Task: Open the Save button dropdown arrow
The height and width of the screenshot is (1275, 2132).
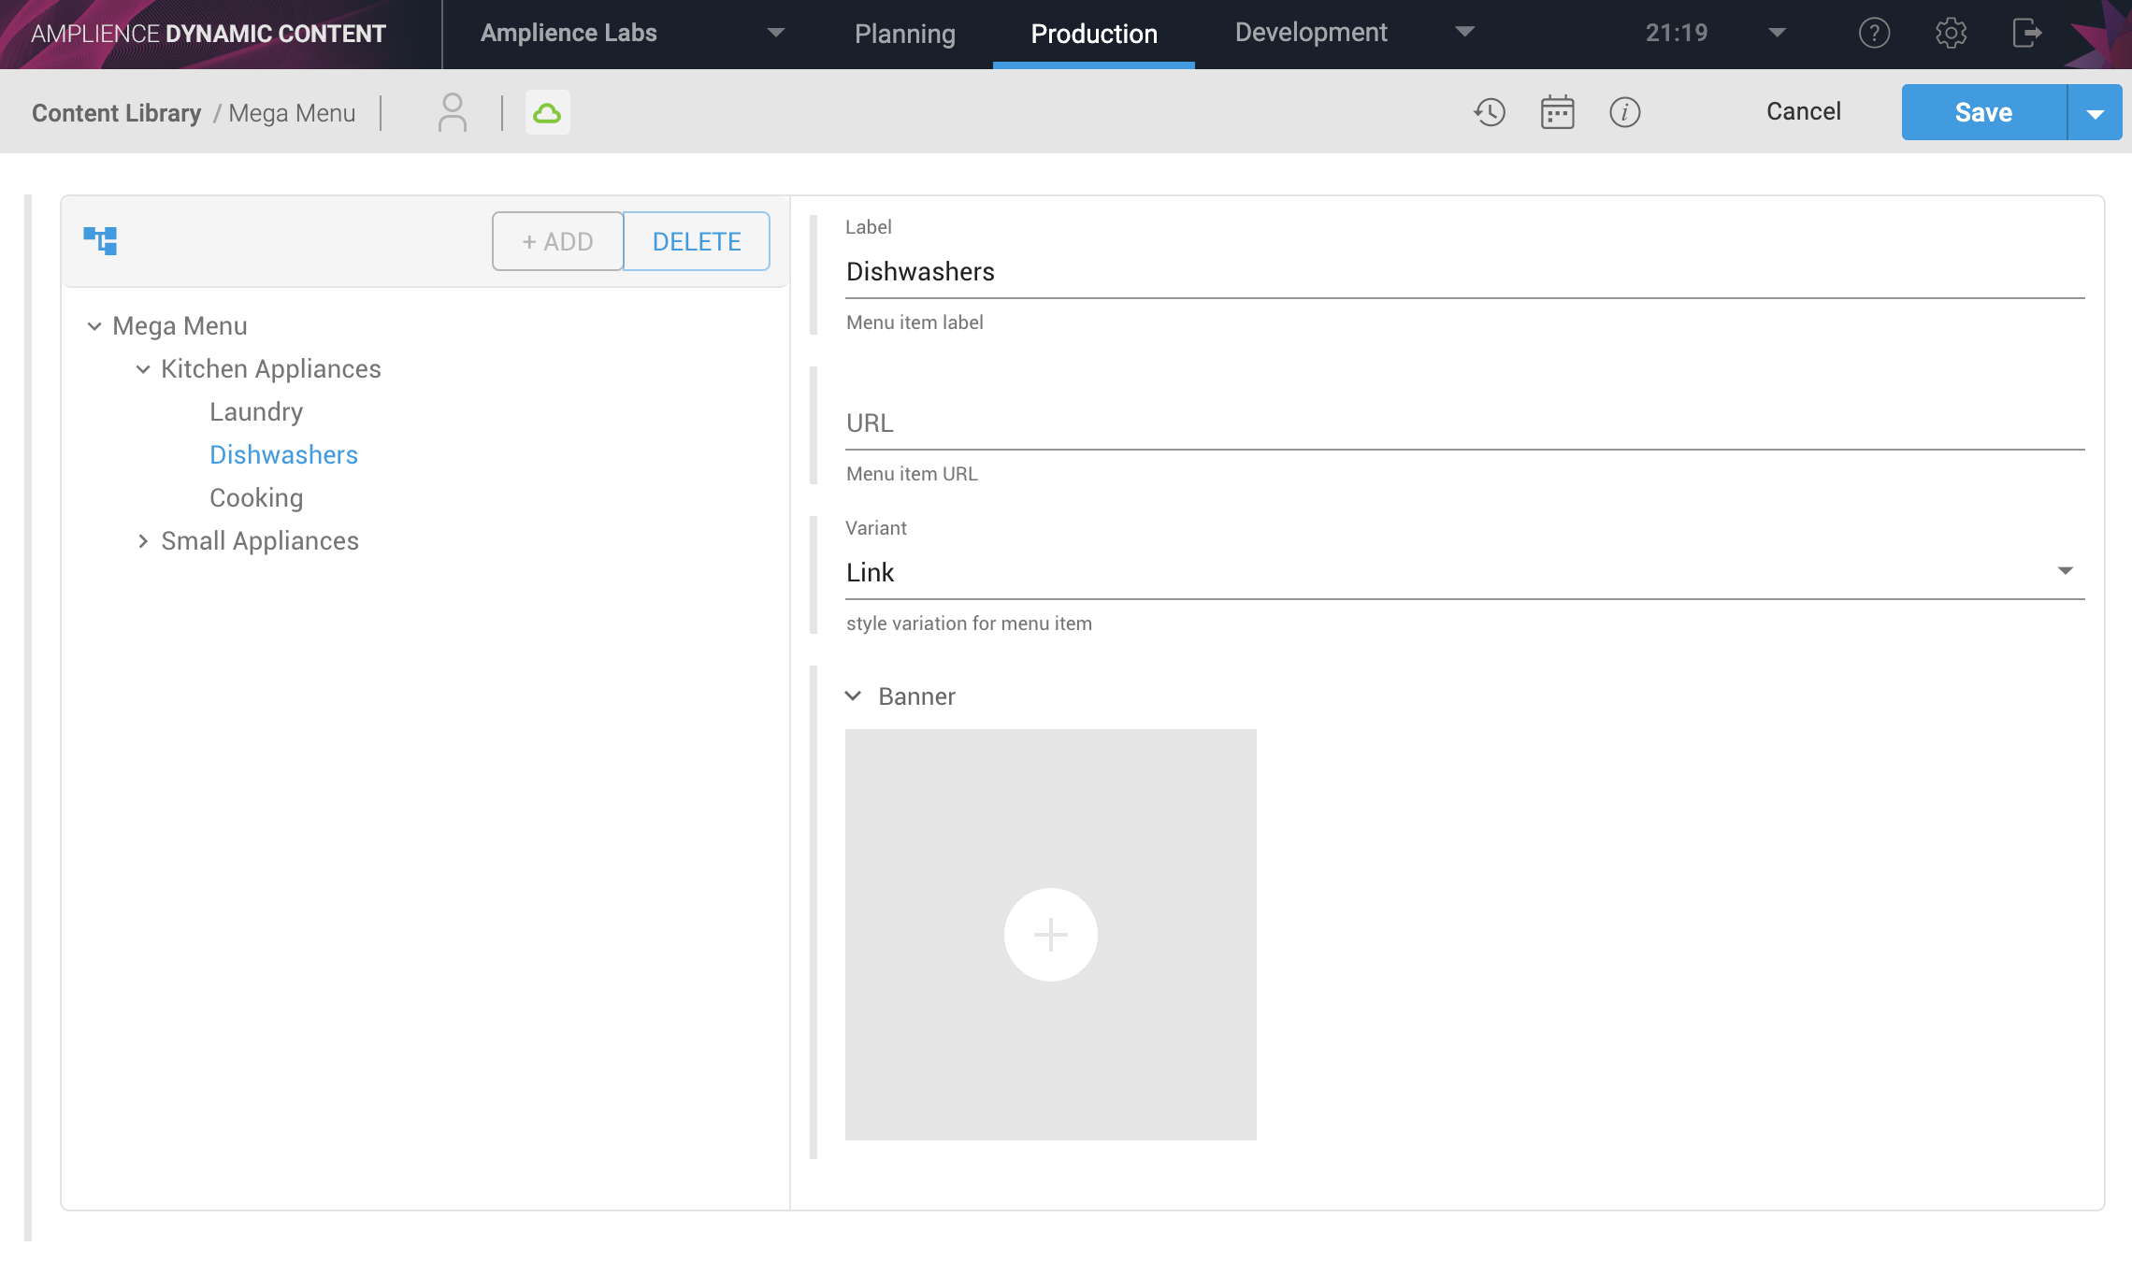Action: (2095, 113)
